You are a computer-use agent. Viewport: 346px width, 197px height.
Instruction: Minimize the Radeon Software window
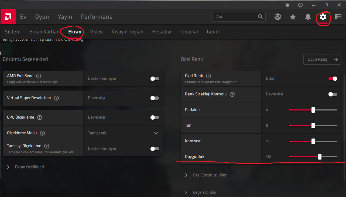tap(313, 5)
